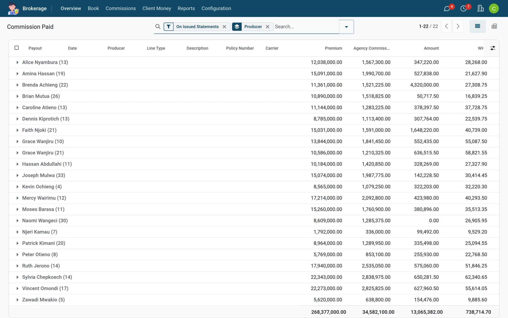Open the Commissions menu
This screenshot has height=318, width=508.
[x=121, y=8]
